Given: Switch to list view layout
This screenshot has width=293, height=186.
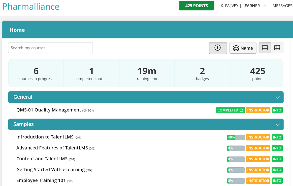Looking at the screenshot, I should tap(265, 48).
